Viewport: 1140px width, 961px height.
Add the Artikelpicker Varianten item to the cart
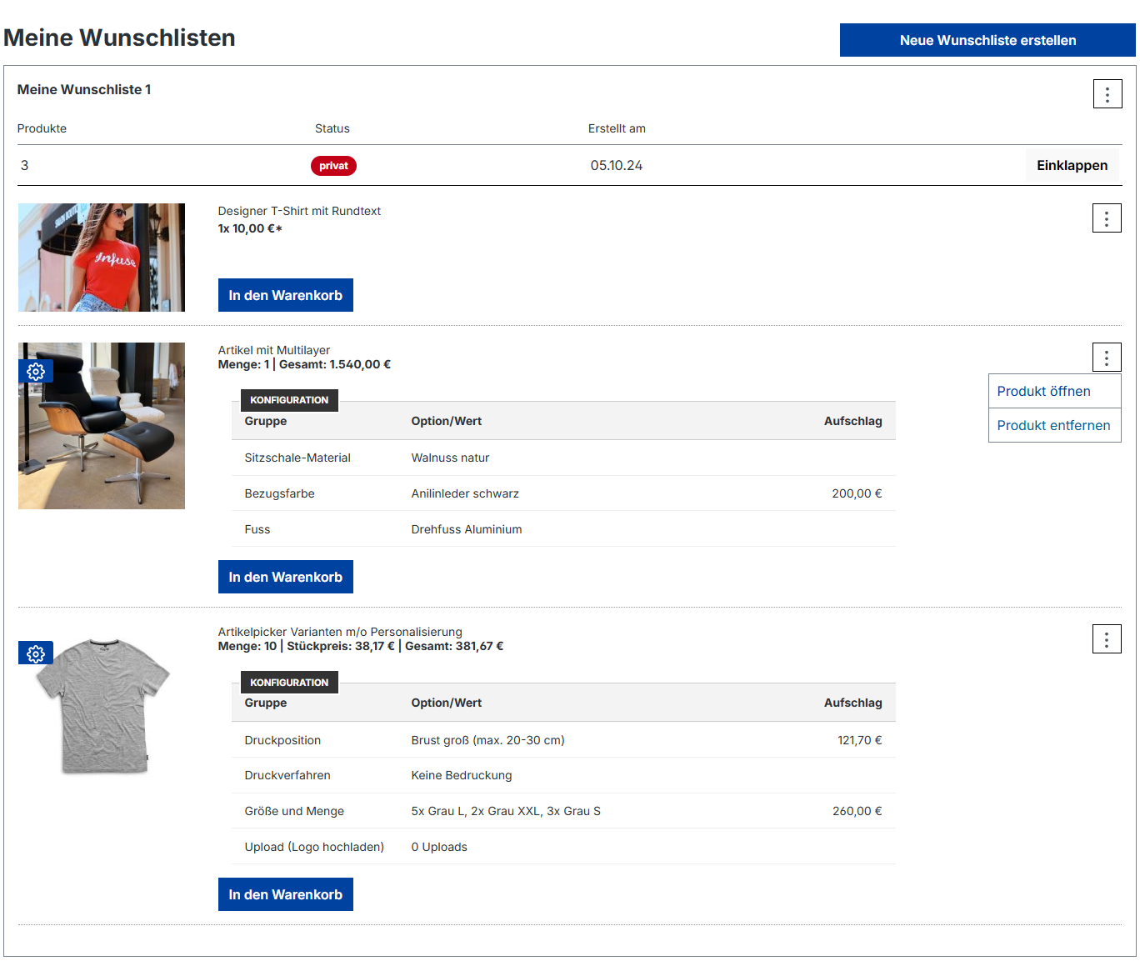pos(286,894)
